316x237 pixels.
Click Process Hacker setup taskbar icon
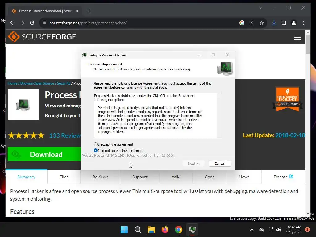tap(192, 230)
